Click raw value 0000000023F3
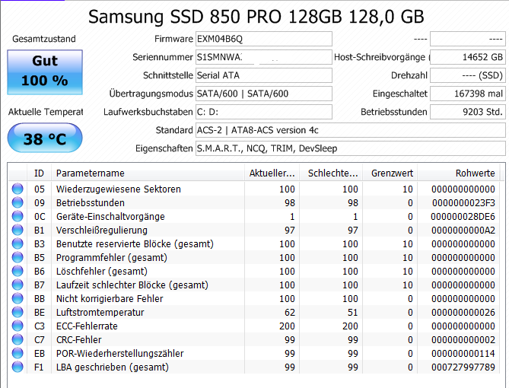 pyautogui.click(x=463, y=202)
